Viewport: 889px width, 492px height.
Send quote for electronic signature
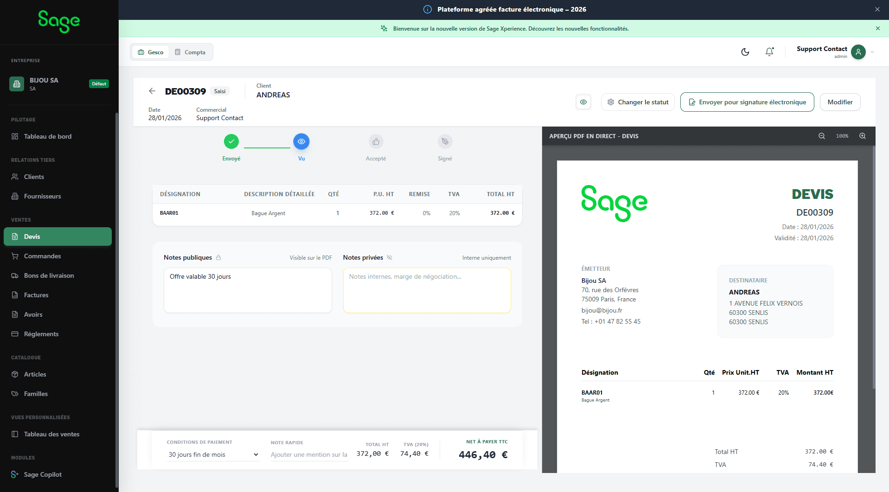[747, 102]
